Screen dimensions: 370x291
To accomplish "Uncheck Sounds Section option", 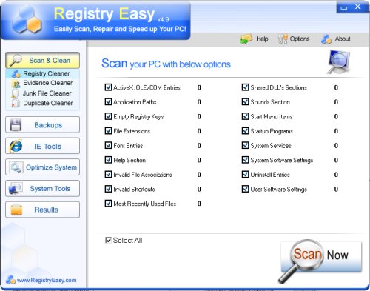I will pos(245,102).
